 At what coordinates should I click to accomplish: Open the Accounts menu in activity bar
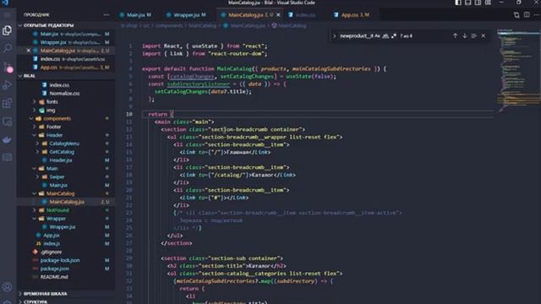pyautogui.click(x=7, y=287)
